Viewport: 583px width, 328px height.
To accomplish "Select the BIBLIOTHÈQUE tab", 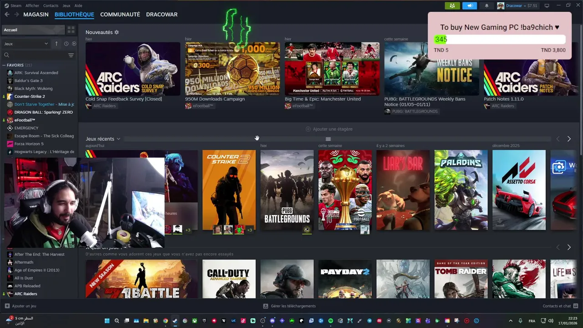I will pyautogui.click(x=74, y=15).
